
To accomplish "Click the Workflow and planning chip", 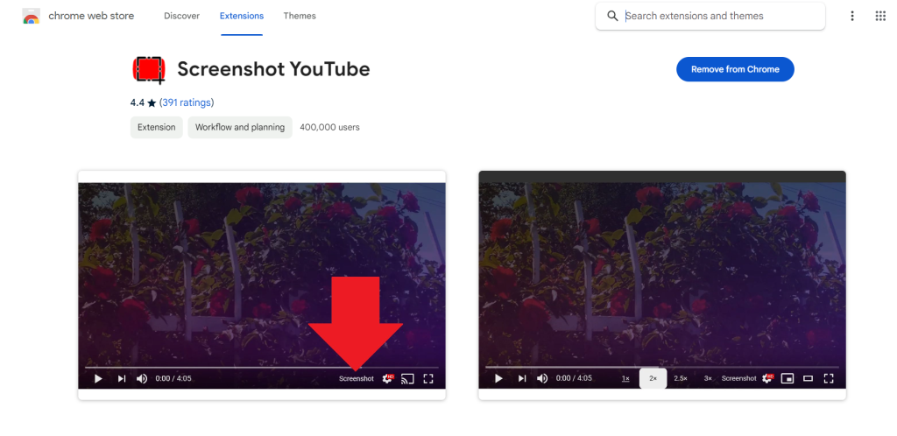I will click(240, 128).
